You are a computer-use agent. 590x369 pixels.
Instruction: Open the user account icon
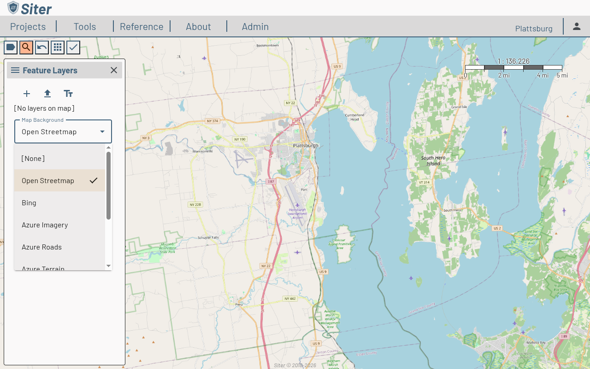click(x=577, y=26)
